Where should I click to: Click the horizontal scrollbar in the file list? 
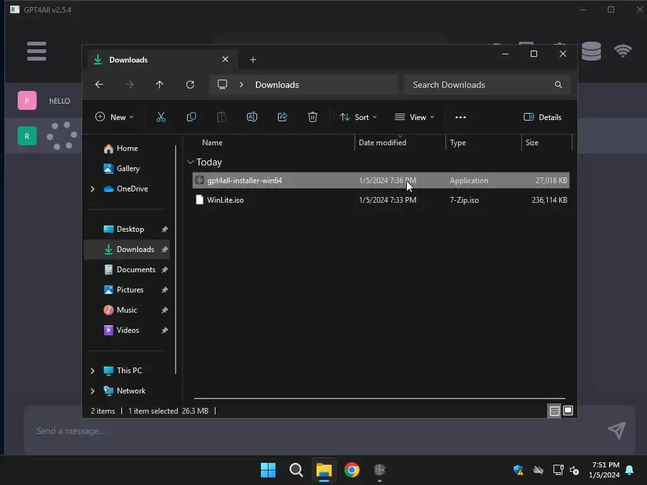coord(380,398)
